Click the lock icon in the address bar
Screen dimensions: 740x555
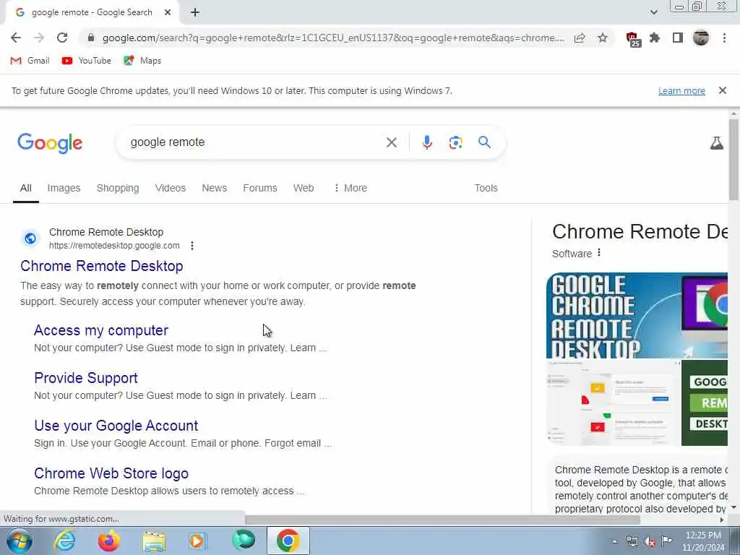tap(91, 38)
